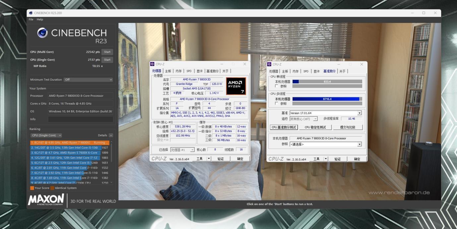Click 工具 button in processor window

pos(200,159)
